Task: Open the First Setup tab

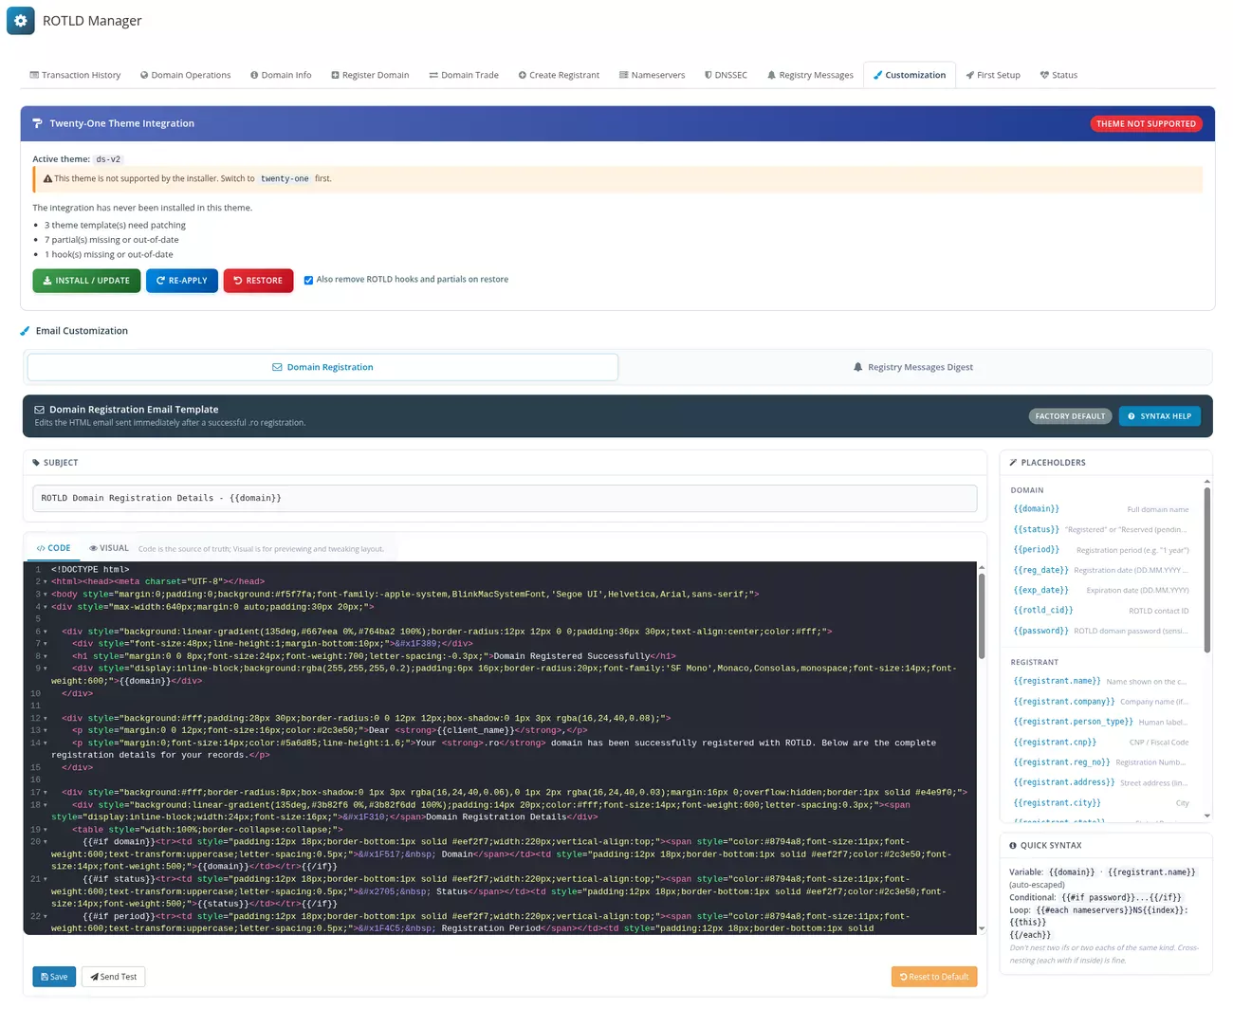Action: coord(993,75)
